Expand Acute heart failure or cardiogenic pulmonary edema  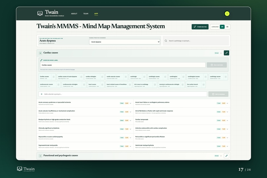tap(227, 103)
